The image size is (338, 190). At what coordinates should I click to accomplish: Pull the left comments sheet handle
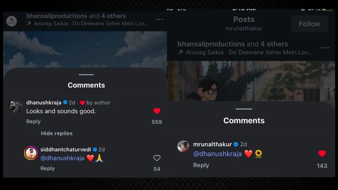point(86,75)
